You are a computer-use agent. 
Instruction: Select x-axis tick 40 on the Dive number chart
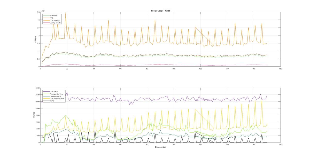coord(94,145)
